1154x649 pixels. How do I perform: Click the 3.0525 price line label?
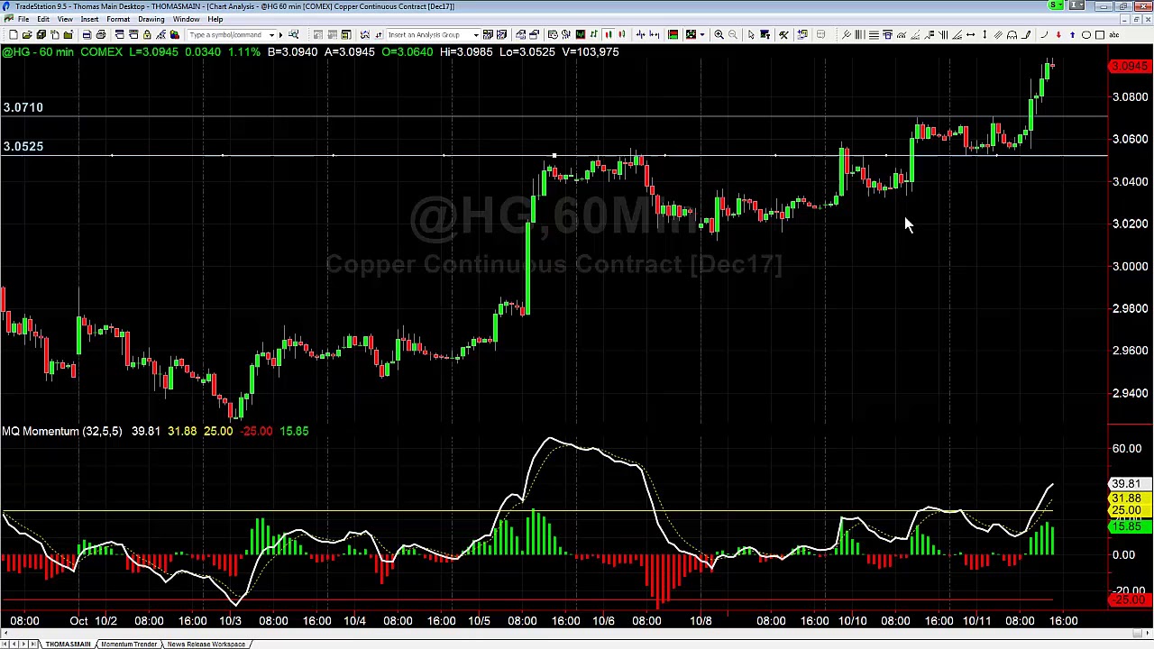23,146
